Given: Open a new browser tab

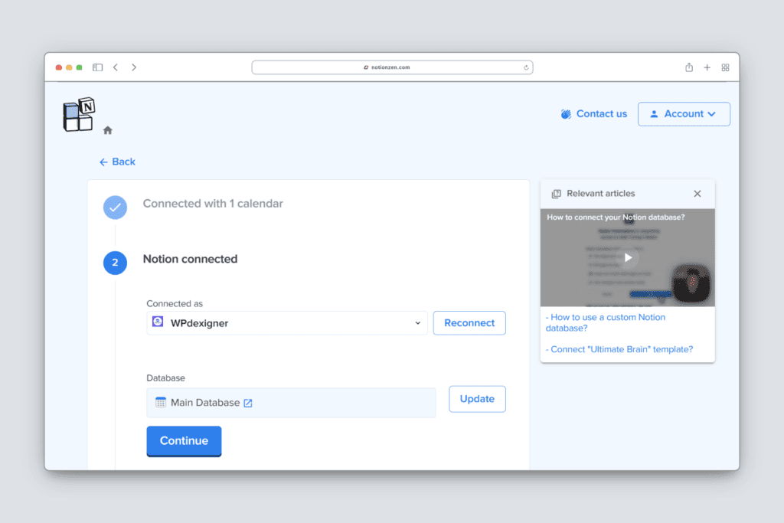Looking at the screenshot, I should coord(707,67).
